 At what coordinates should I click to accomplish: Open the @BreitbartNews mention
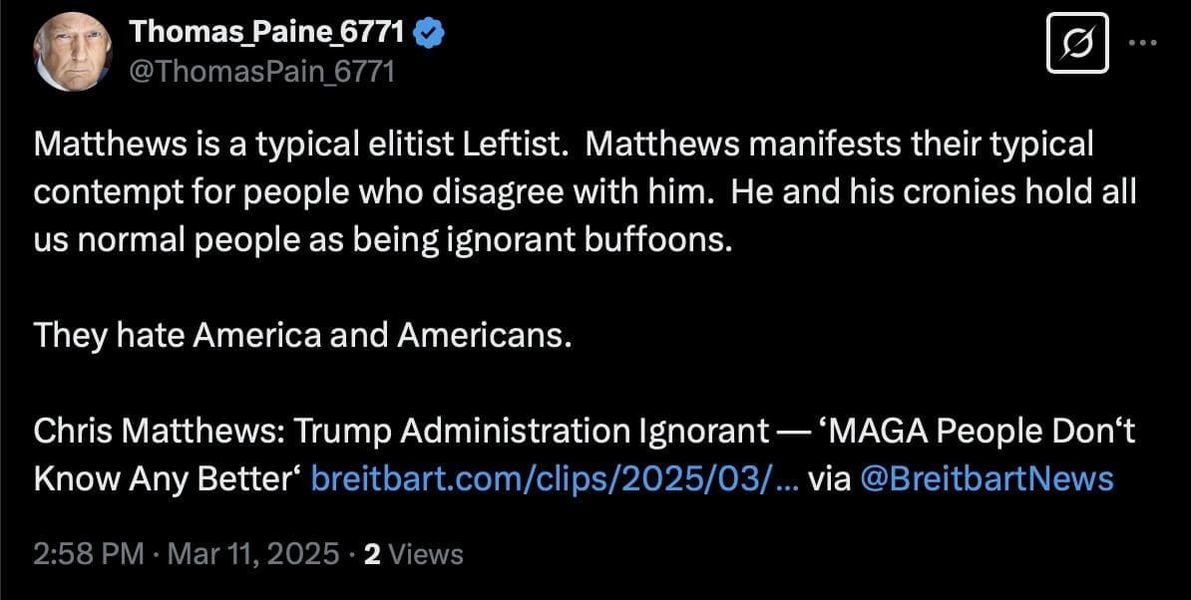[986, 478]
